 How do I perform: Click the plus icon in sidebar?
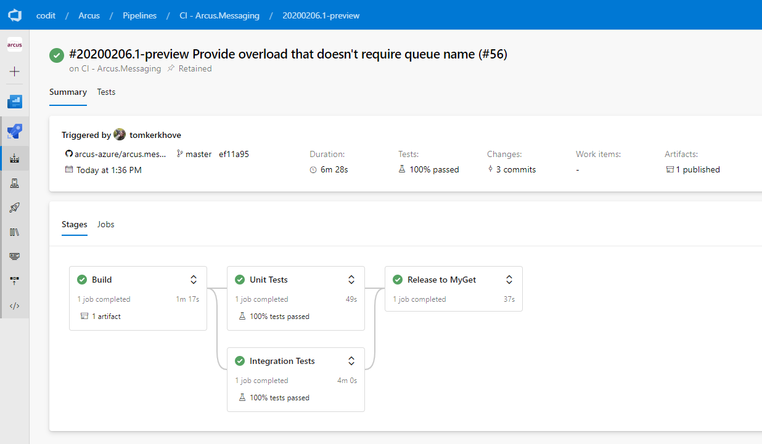pyautogui.click(x=15, y=71)
